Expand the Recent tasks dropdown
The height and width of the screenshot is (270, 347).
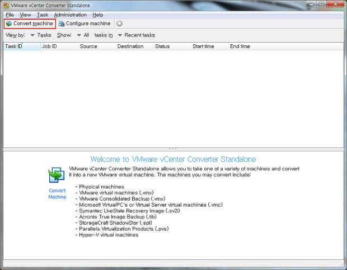tap(137, 35)
